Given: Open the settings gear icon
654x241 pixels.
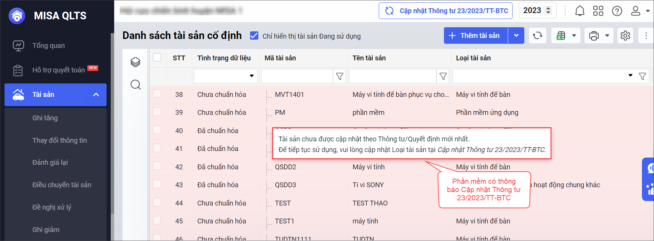Looking at the screenshot, I should click(625, 36).
